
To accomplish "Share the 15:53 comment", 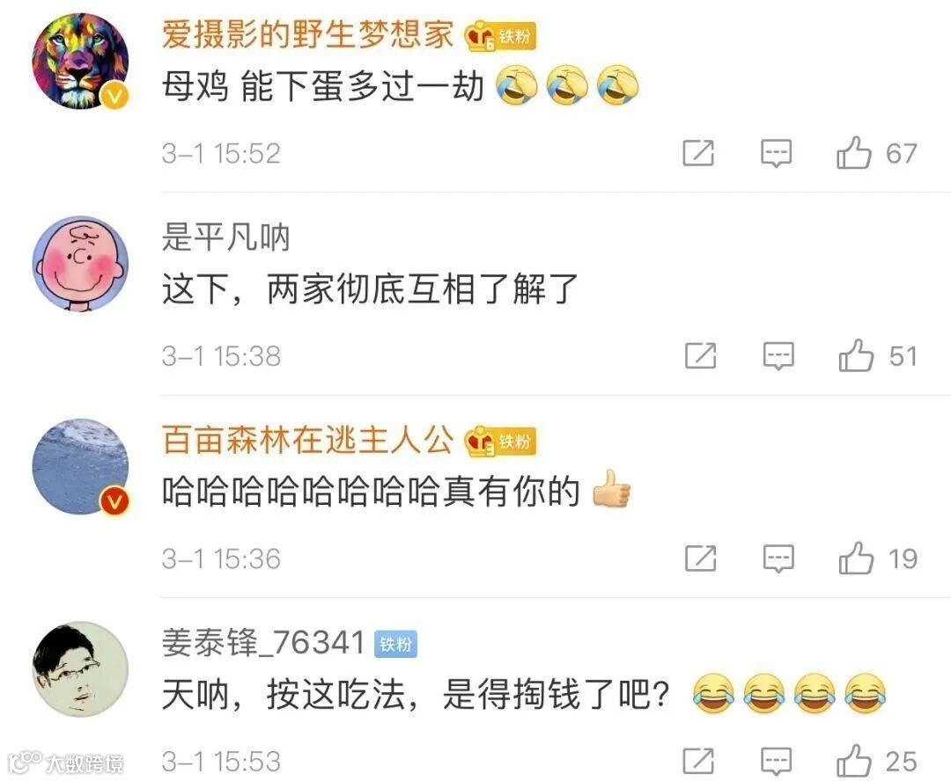I will (698, 761).
